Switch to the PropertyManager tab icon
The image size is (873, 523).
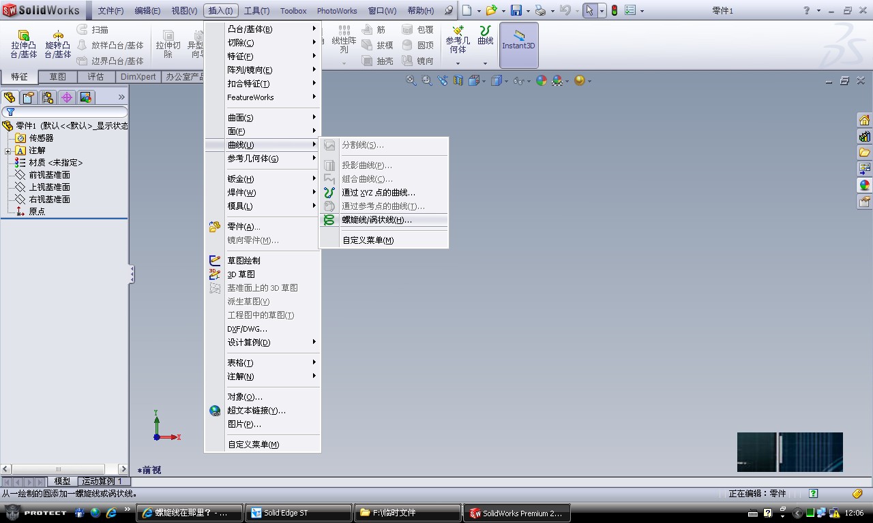point(29,97)
